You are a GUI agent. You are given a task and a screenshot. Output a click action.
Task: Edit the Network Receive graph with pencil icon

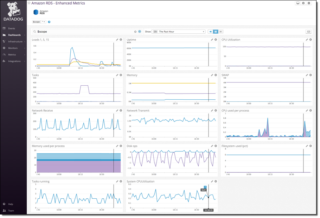pos(117,110)
